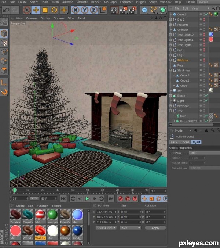
Task: Toggle Boole object enable checkmark
Action: click(206, 96)
